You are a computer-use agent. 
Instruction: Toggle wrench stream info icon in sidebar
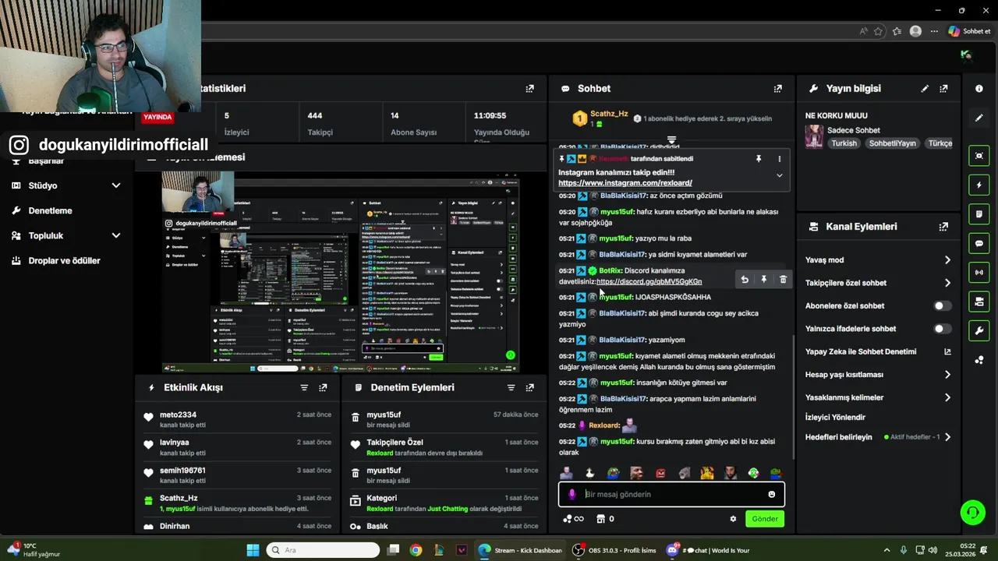pyautogui.click(x=979, y=330)
